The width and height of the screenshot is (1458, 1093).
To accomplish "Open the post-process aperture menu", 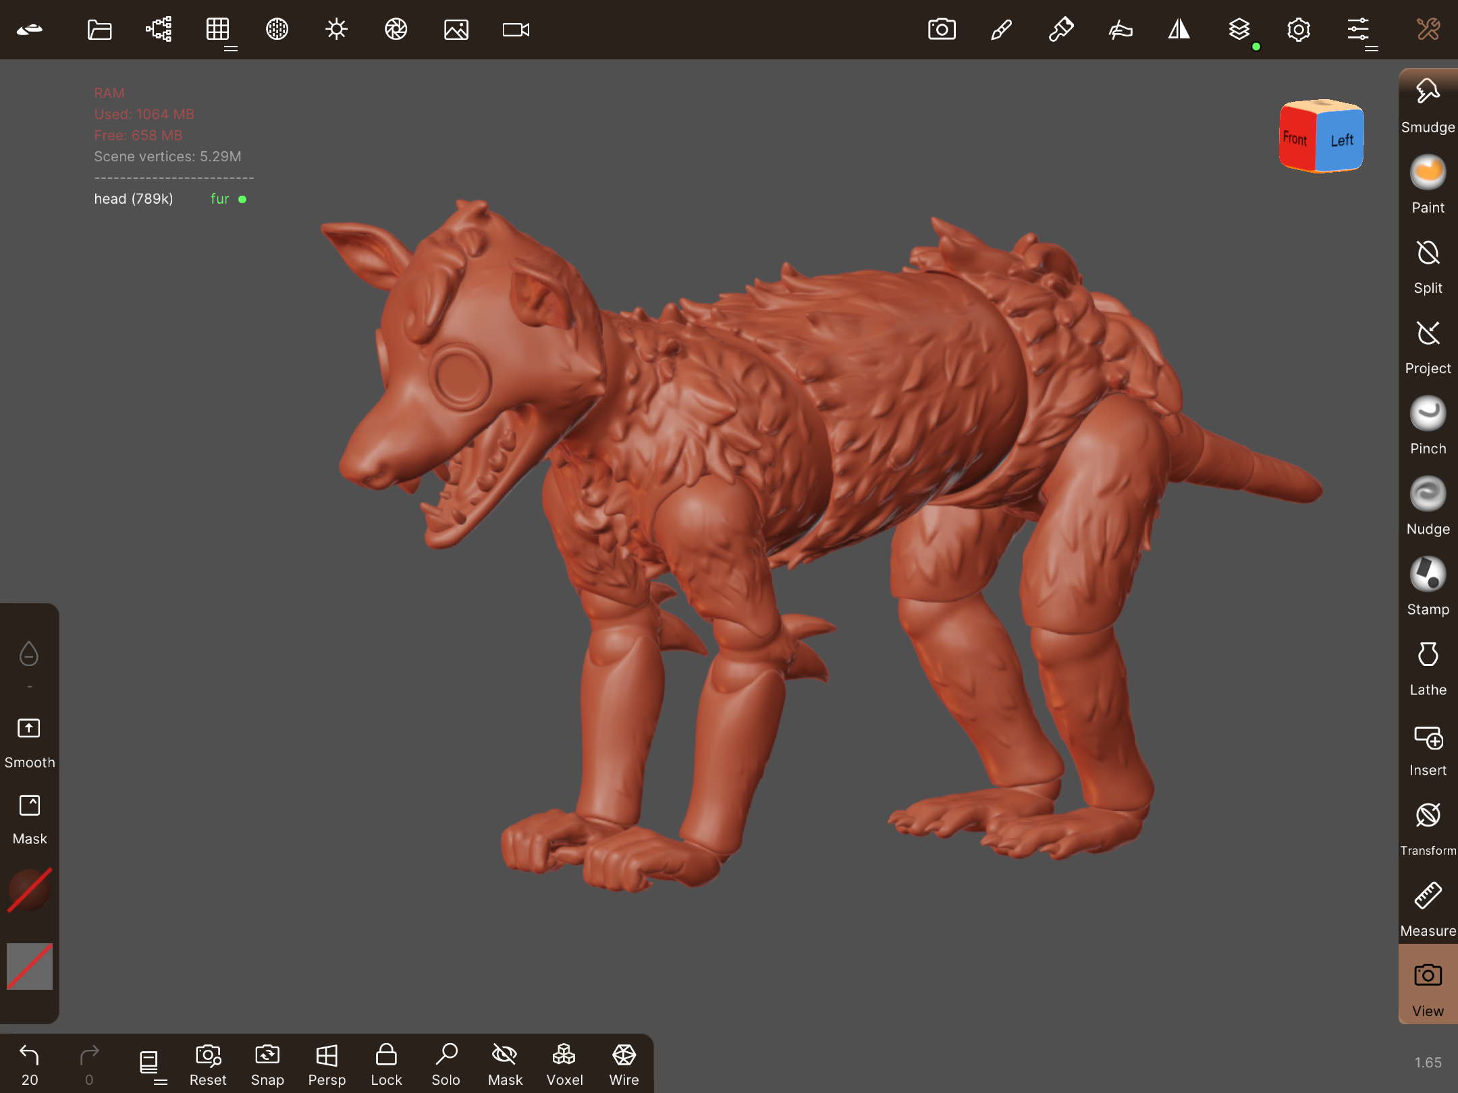I will [396, 30].
